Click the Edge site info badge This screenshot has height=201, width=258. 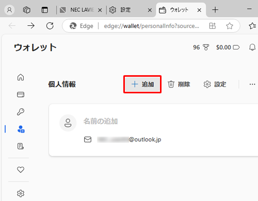[81, 26]
